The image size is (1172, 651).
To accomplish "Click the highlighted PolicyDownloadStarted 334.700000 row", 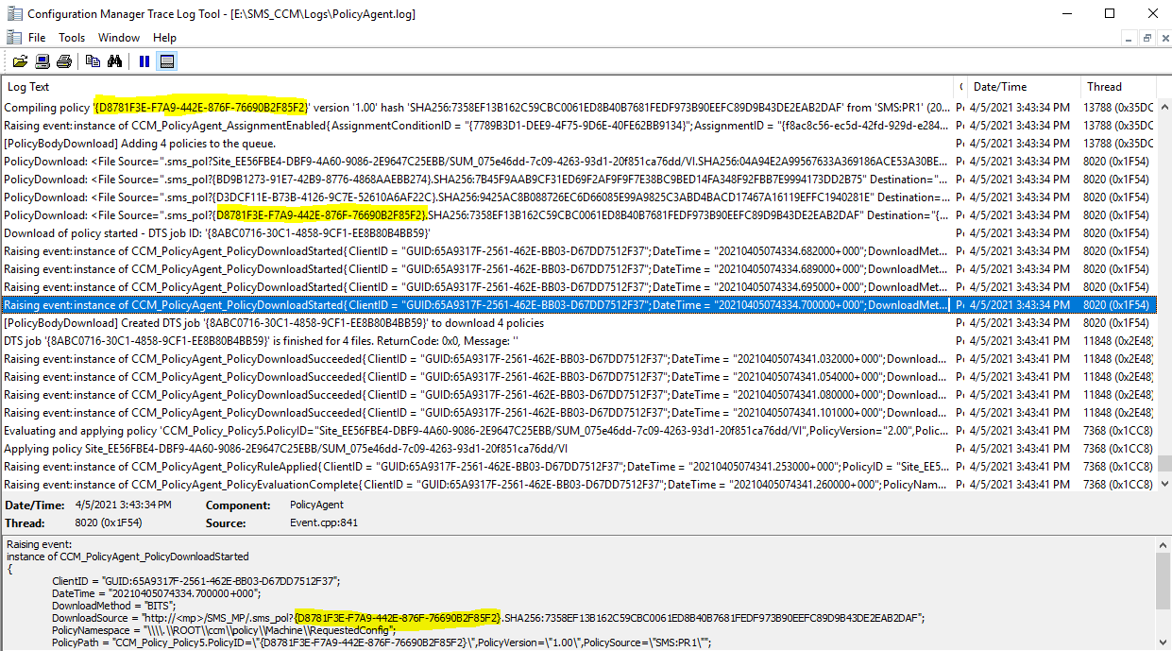I will (578, 305).
